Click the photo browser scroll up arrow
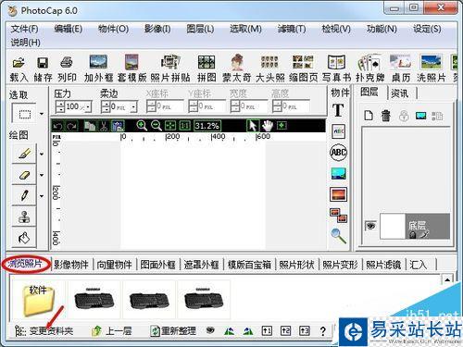 (x=447, y=279)
